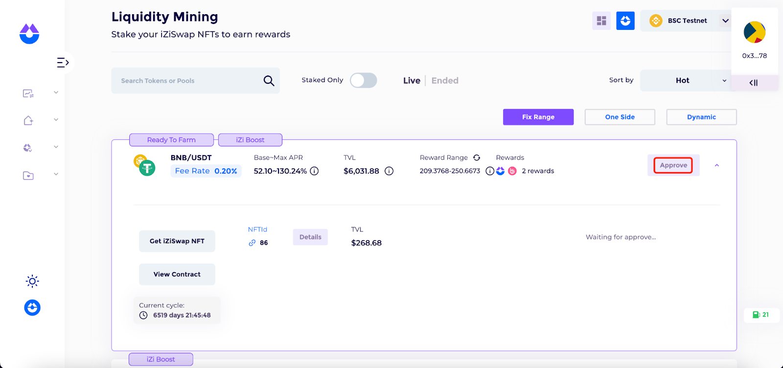The width and height of the screenshot is (783, 368).
Task: Open the home-plus sidebar icon
Action: point(28,120)
